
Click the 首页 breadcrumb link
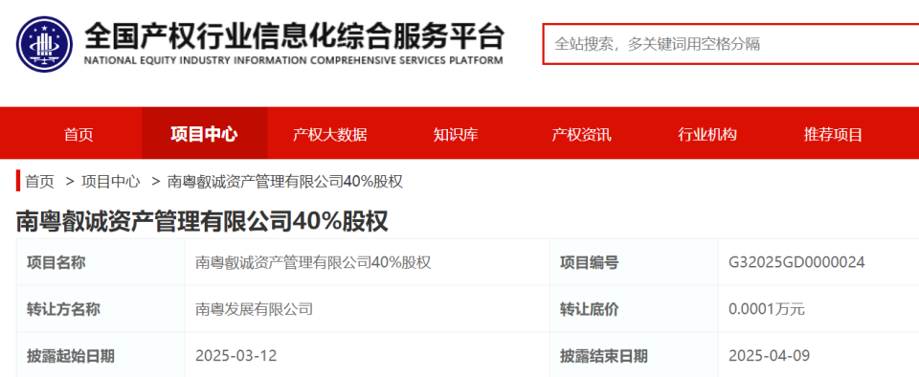point(40,182)
